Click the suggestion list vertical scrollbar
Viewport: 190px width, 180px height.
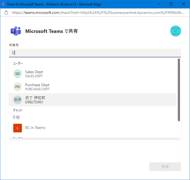[x=179, y=90]
